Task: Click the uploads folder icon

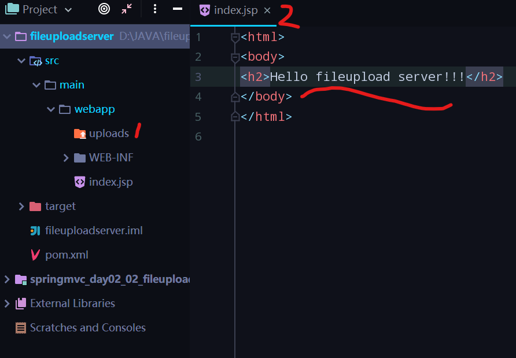Action: [80, 134]
